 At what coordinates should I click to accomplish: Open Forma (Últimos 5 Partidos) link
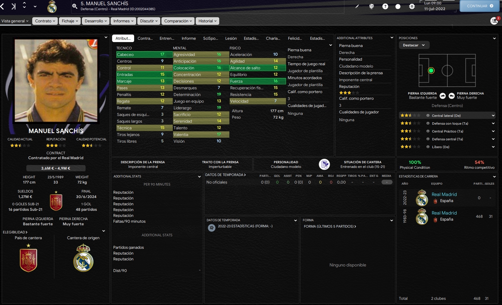[330, 226]
